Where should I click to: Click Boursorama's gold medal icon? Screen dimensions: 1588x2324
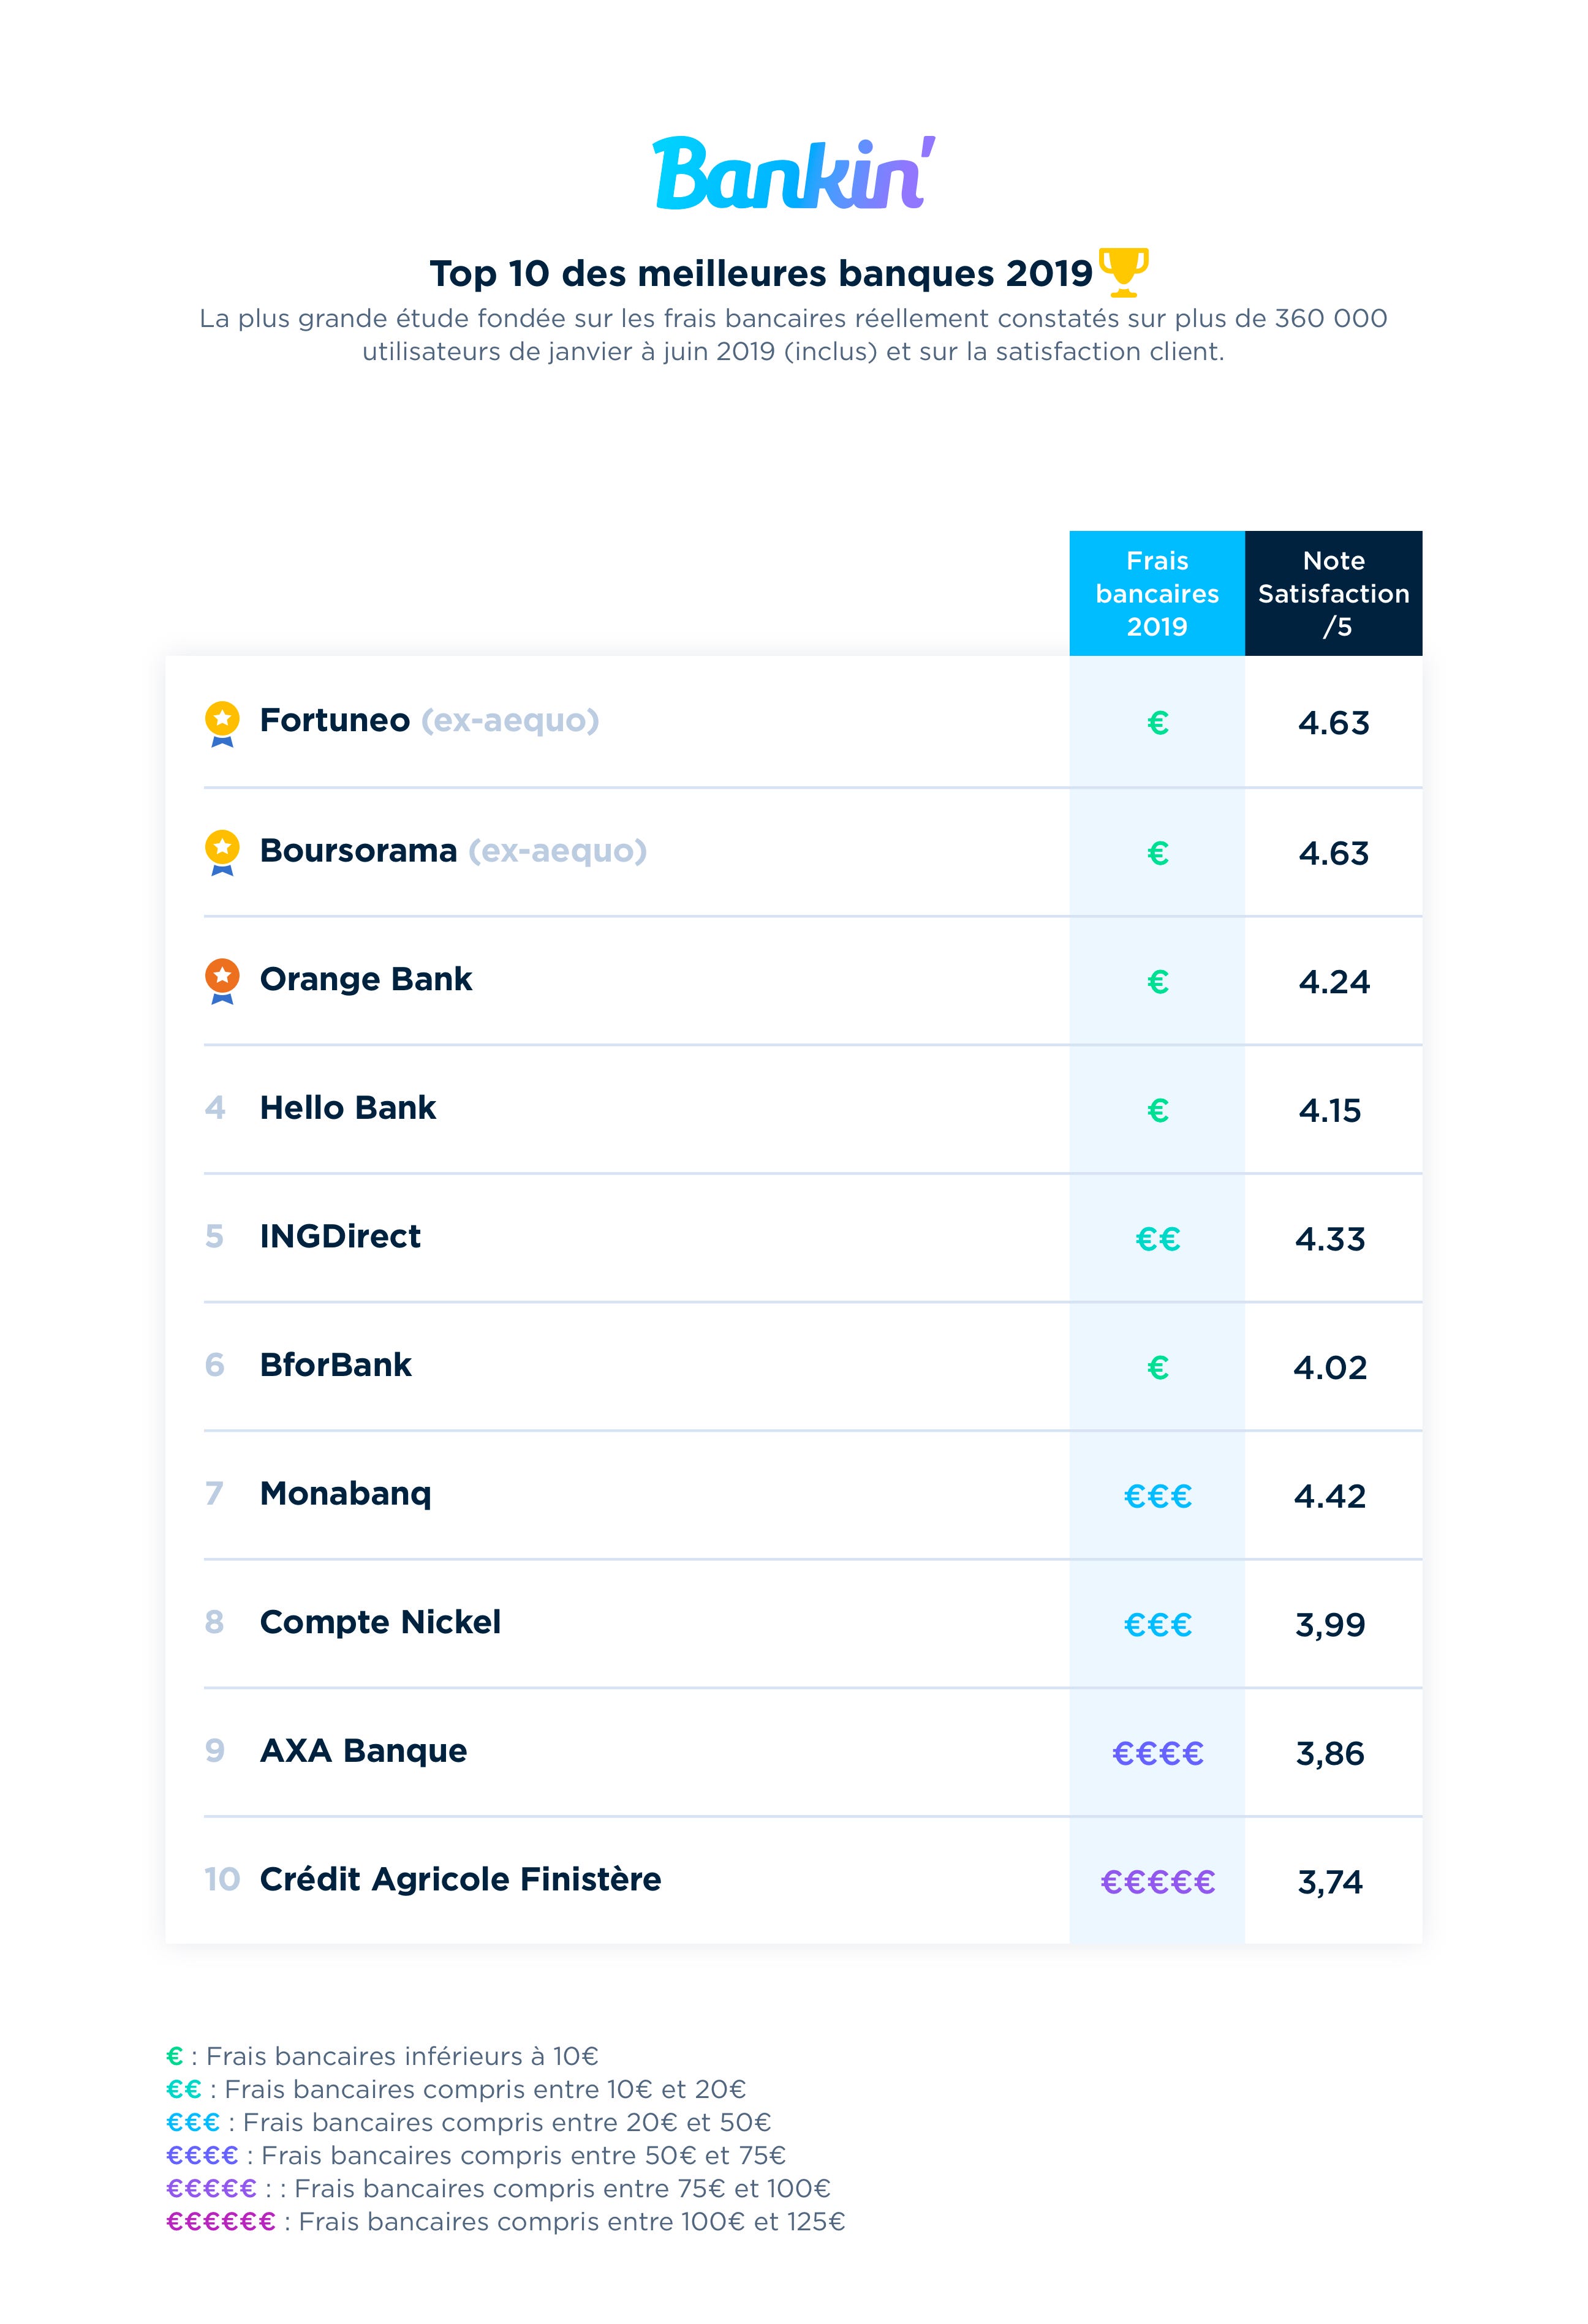point(222,853)
